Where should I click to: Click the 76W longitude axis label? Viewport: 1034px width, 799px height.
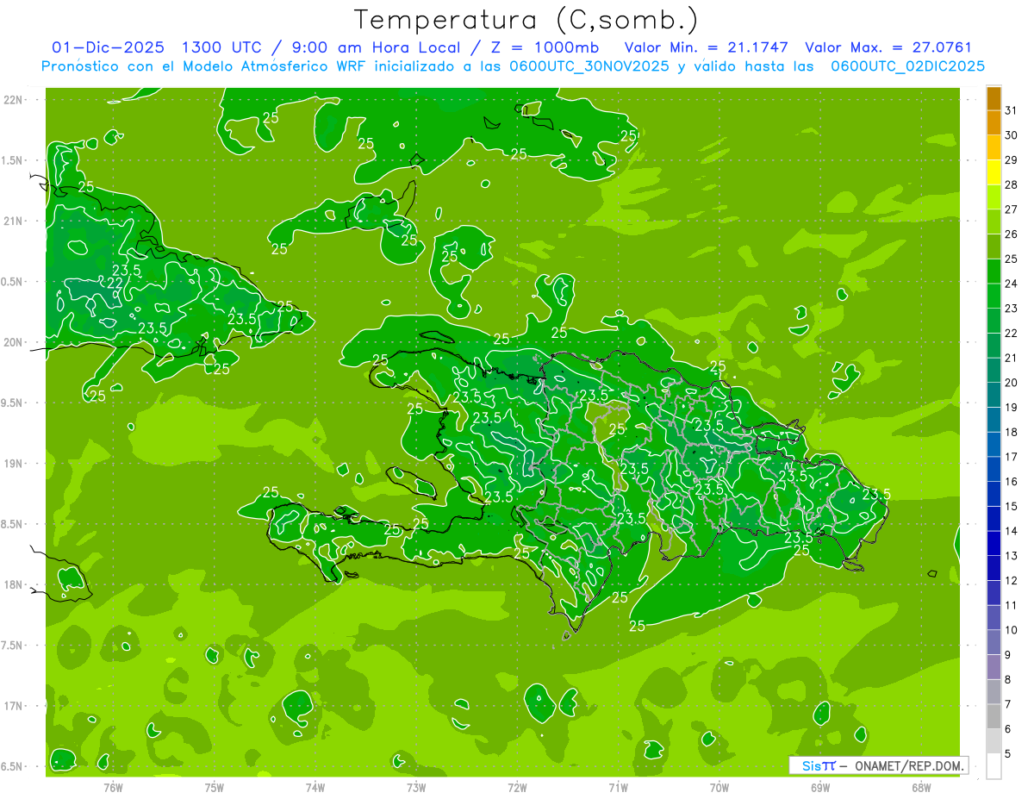point(113,787)
